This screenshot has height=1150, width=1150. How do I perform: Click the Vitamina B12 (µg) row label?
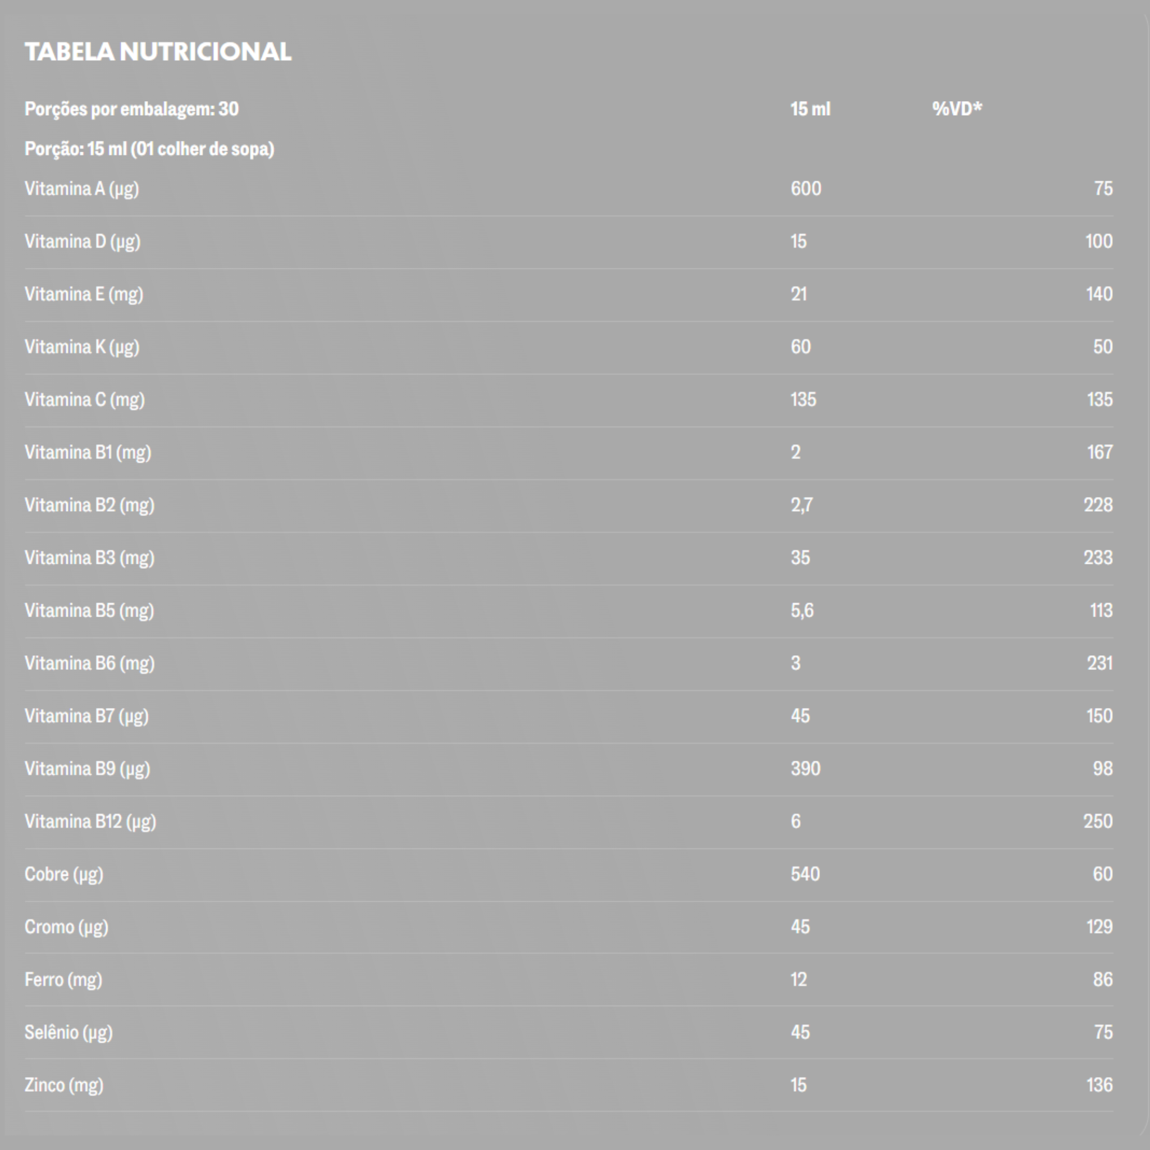tap(90, 822)
